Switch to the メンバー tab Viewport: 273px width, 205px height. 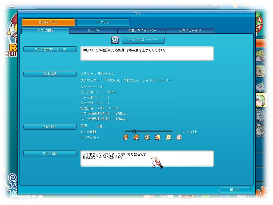[x=93, y=31]
